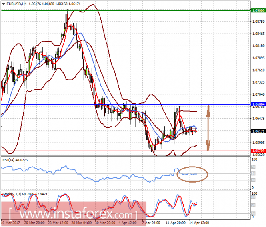Select the current price 1.06171 label
Screen dimensions: 266x227
(x=258, y=131)
